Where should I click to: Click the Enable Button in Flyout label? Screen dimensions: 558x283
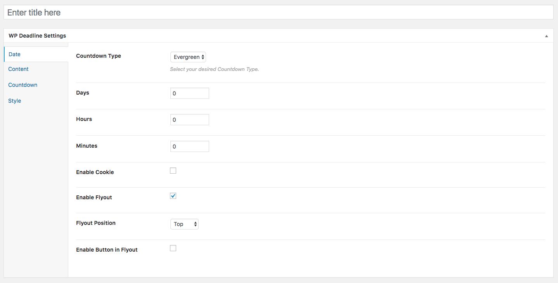[107, 250]
